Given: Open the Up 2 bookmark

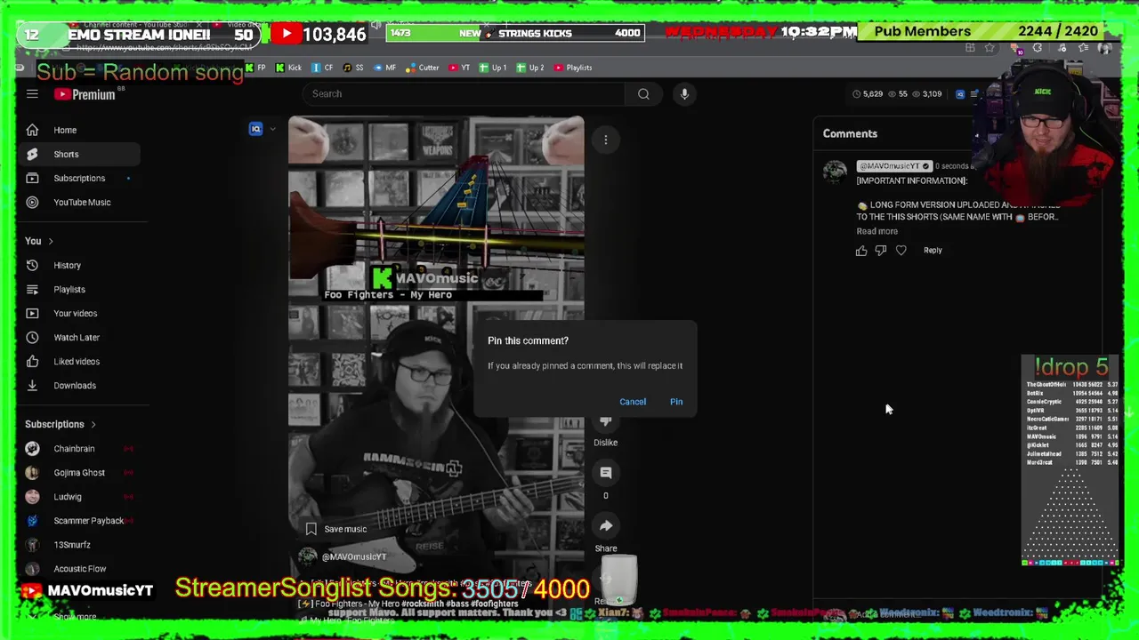Looking at the screenshot, I should point(530,68).
